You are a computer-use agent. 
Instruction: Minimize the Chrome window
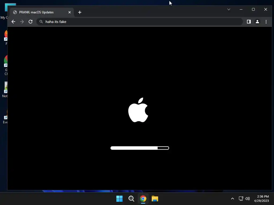click(241, 9)
